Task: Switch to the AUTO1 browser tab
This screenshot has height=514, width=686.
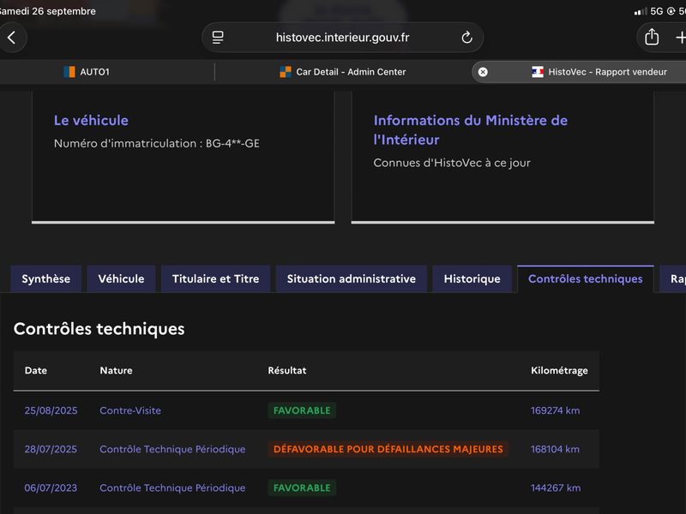Action: pos(107,72)
